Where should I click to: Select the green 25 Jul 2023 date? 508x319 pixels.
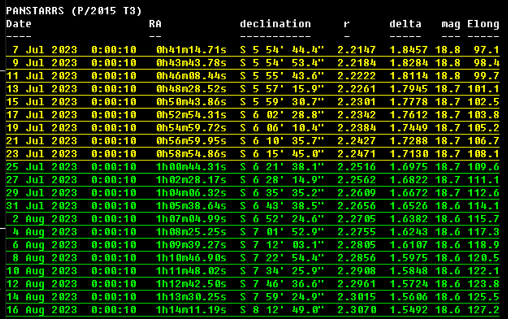[x=42, y=167]
